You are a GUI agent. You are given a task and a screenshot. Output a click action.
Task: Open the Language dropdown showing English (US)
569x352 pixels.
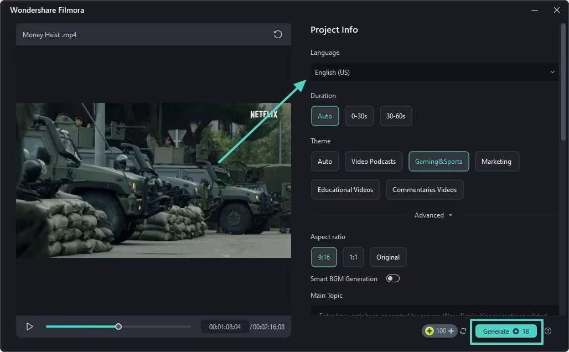pos(434,72)
